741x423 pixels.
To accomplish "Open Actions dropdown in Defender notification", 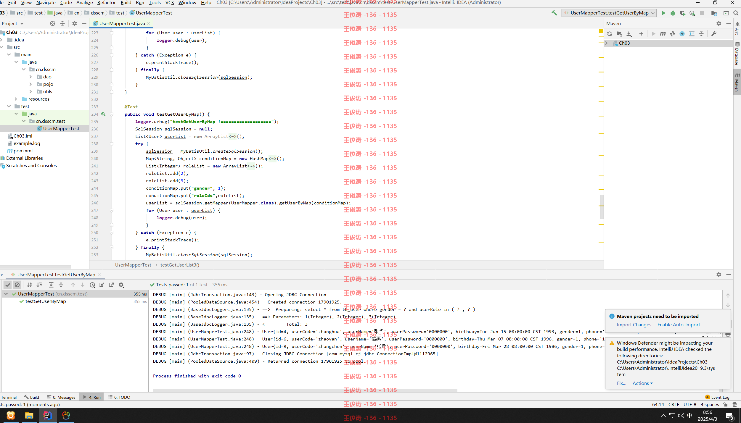I will (x=643, y=383).
